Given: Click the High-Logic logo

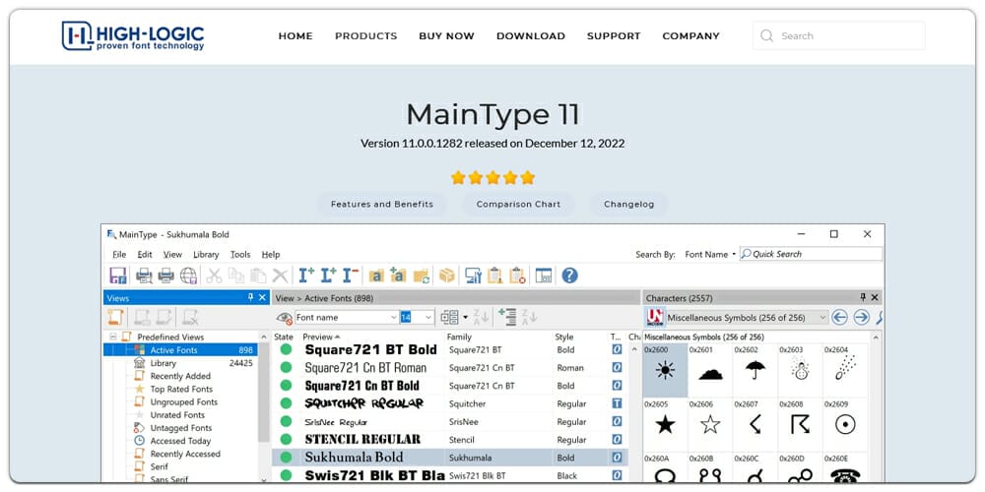Looking at the screenshot, I should [133, 35].
